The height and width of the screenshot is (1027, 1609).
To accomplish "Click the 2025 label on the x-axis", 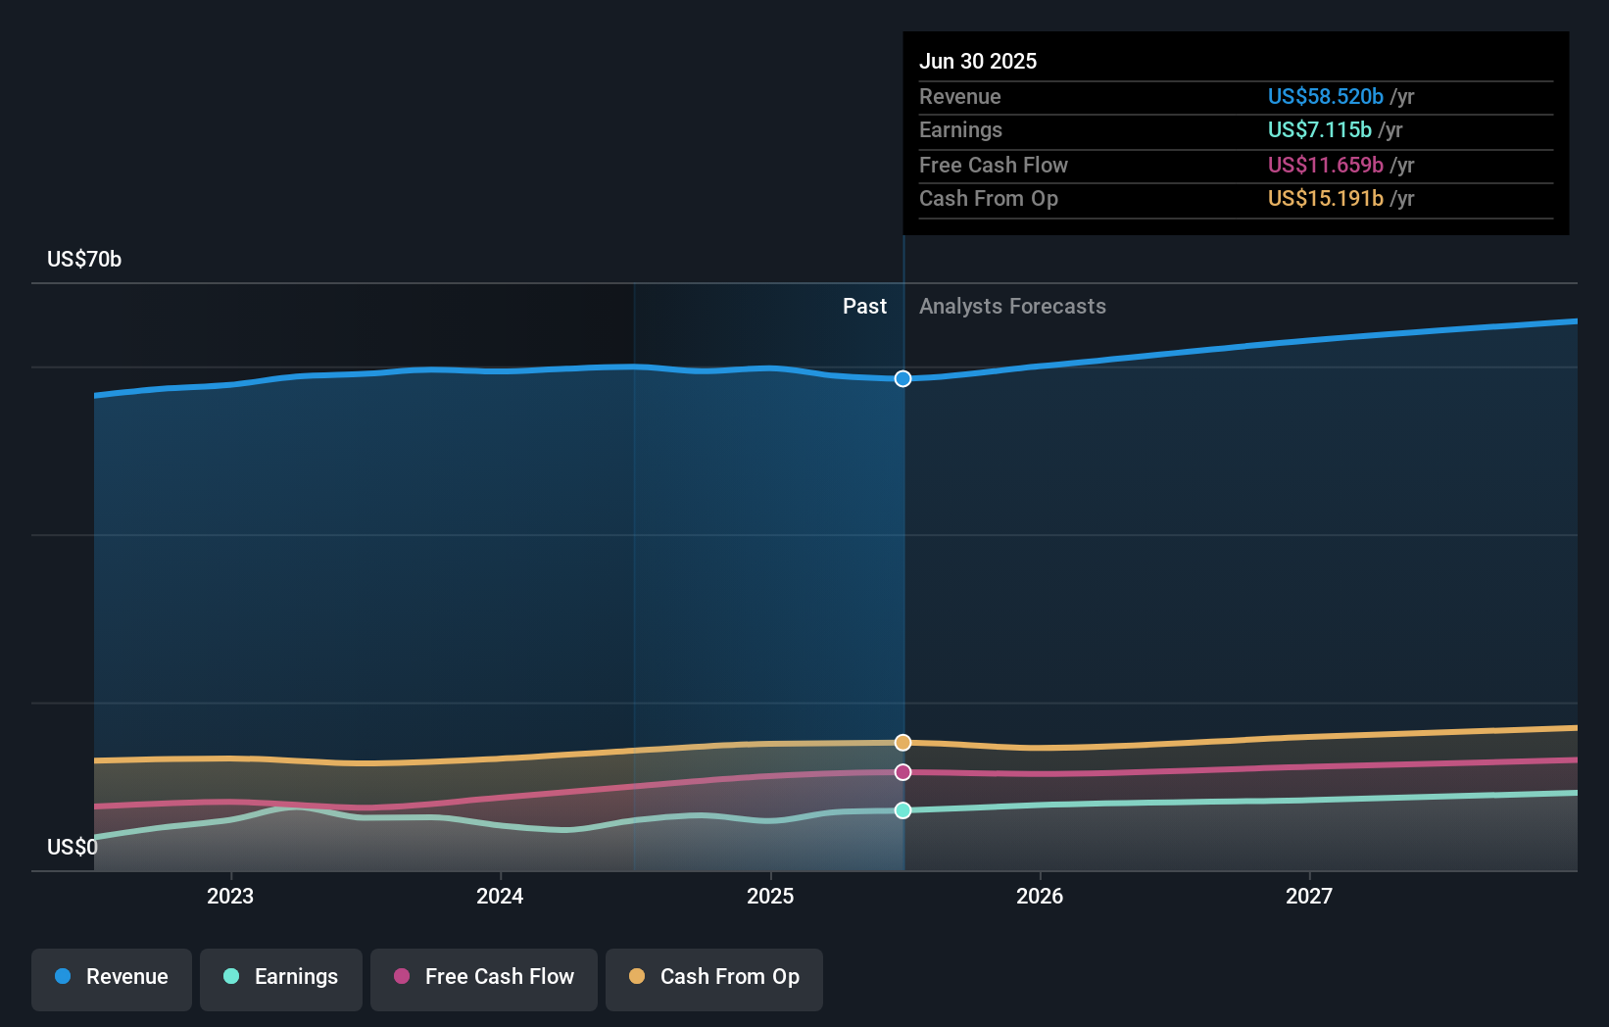I will (770, 895).
